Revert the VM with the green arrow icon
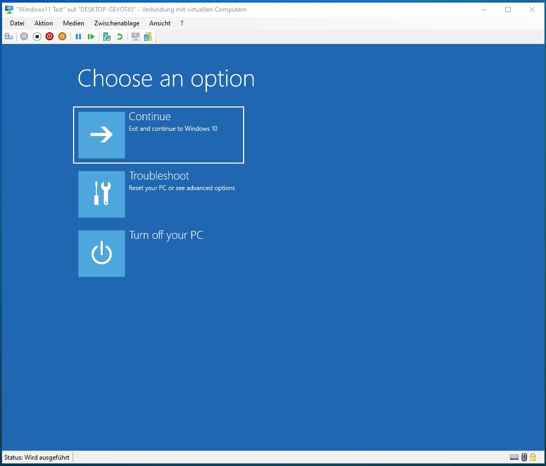The width and height of the screenshot is (546, 466). 120,37
